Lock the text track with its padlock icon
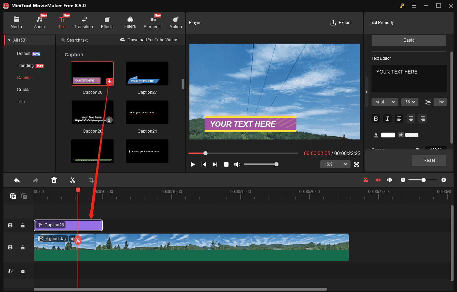This screenshot has width=457, height=292. (x=23, y=225)
